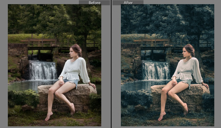Click the Before label header

point(95,3)
